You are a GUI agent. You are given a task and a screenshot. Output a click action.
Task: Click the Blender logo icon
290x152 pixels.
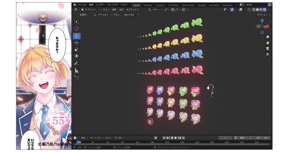coord(75,5)
